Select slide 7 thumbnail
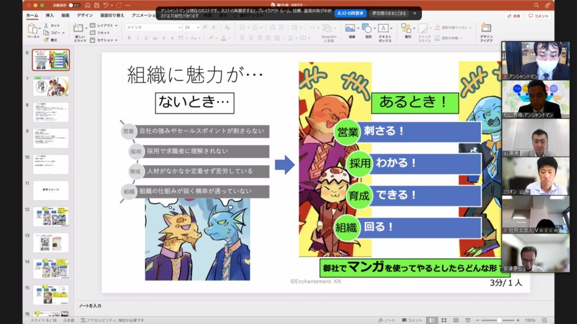 51,86
